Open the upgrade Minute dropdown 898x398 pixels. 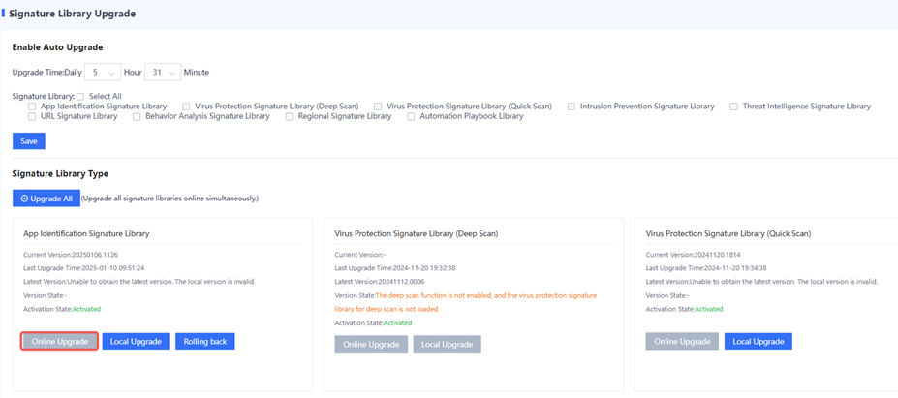[x=162, y=73]
